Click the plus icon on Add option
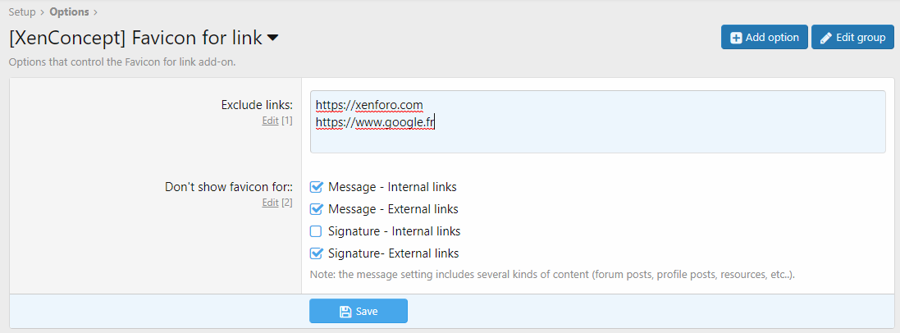Viewport: 900px width, 333px height. [736, 38]
